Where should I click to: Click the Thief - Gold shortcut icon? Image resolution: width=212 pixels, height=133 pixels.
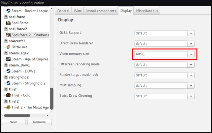click(8, 95)
